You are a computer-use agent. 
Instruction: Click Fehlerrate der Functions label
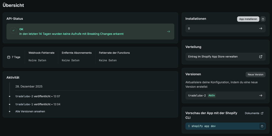tap(114, 53)
